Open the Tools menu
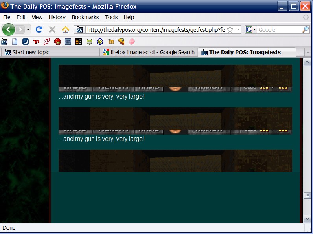Viewport: 313px width, 234px height. [111, 18]
